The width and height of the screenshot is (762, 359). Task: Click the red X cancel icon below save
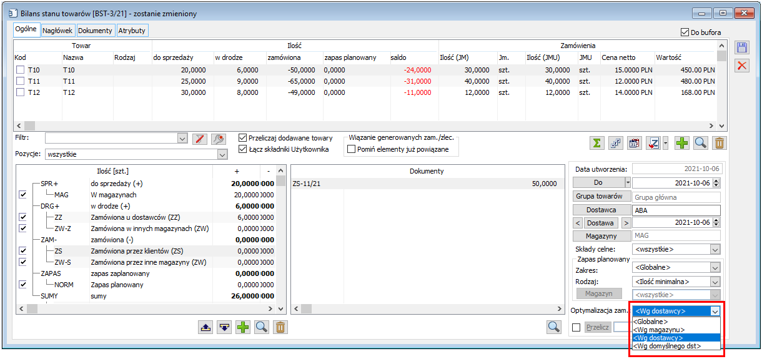coord(742,66)
